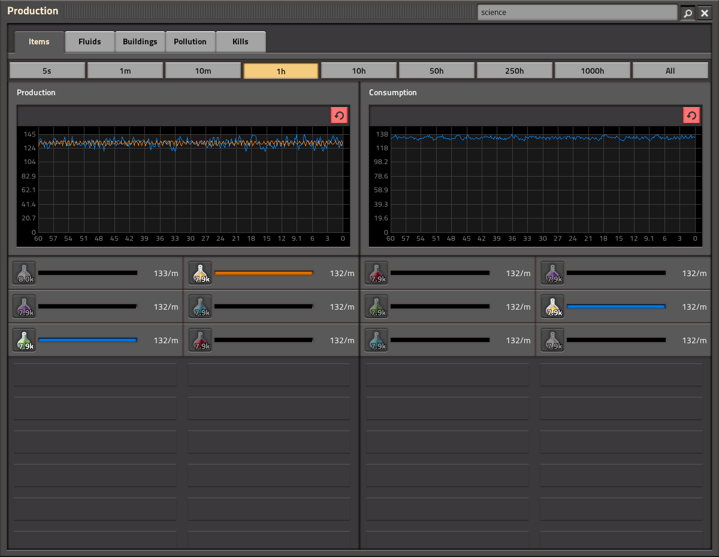
Task: Reset the Production graph selection
Action: (339, 116)
